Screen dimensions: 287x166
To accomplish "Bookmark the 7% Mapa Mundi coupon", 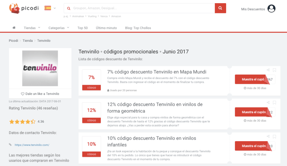I will pos(274,70).
